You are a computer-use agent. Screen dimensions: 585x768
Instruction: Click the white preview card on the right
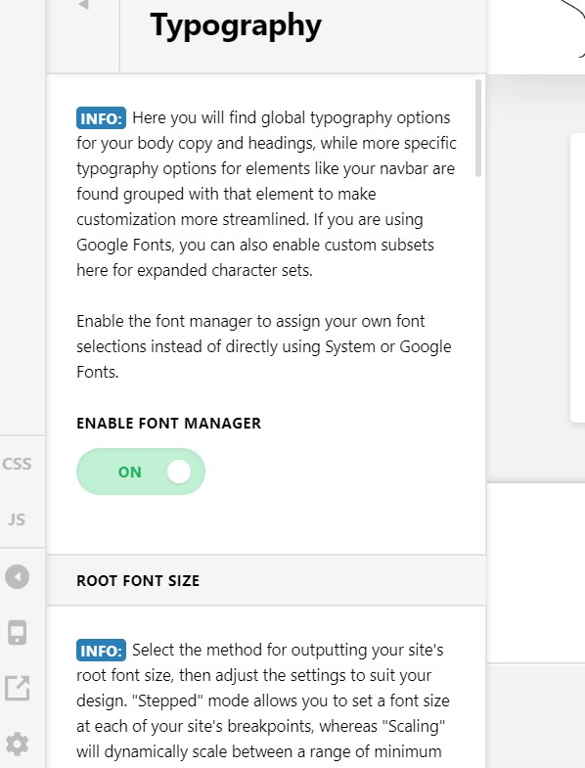(x=577, y=277)
